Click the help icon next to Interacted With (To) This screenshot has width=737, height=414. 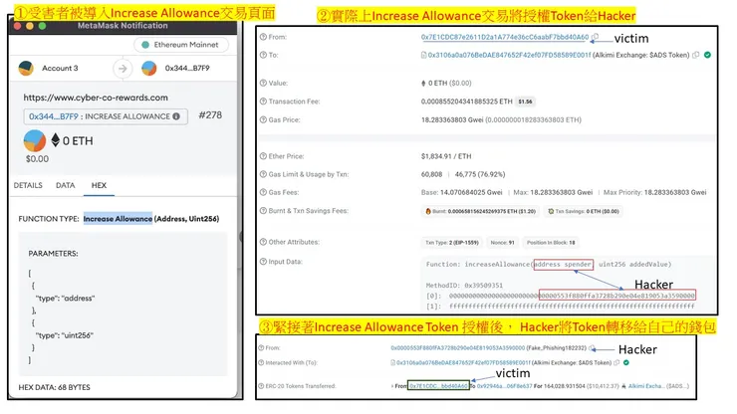(x=261, y=363)
